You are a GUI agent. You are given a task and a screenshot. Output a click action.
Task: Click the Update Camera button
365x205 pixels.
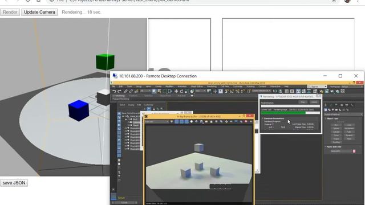(x=39, y=12)
